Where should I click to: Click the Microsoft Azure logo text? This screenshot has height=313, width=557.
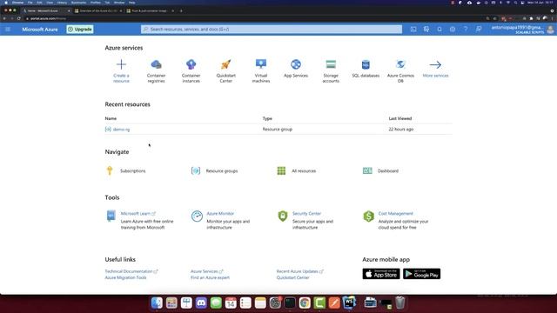click(x=40, y=29)
